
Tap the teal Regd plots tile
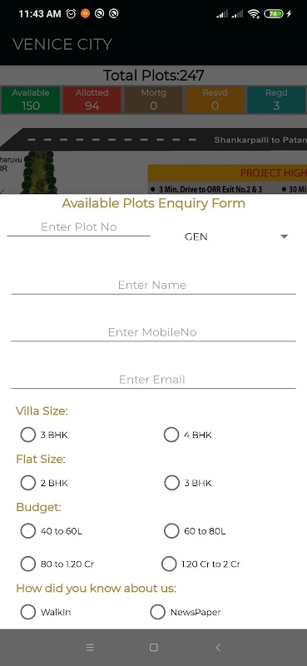pyautogui.click(x=276, y=99)
